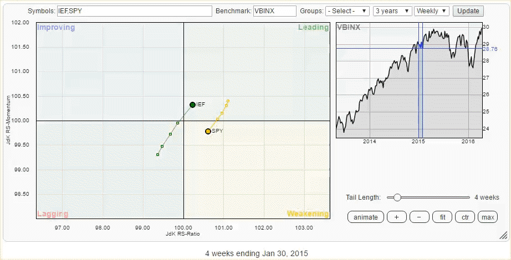Click the Benchmark VBINX input field

pyautogui.click(x=275, y=11)
